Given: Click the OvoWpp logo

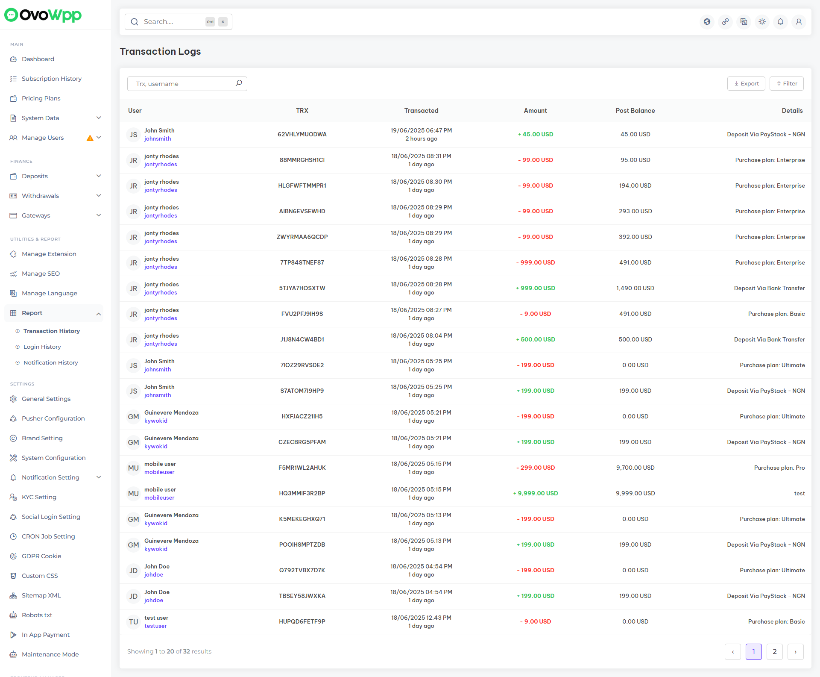Looking at the screenshot, I should [43, 15].
